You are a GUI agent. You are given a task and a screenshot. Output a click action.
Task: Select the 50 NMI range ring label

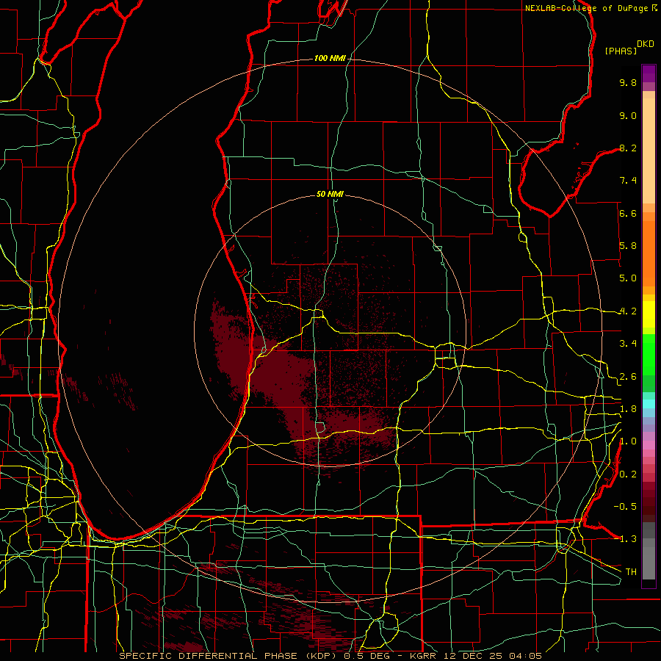pos(330,194)
